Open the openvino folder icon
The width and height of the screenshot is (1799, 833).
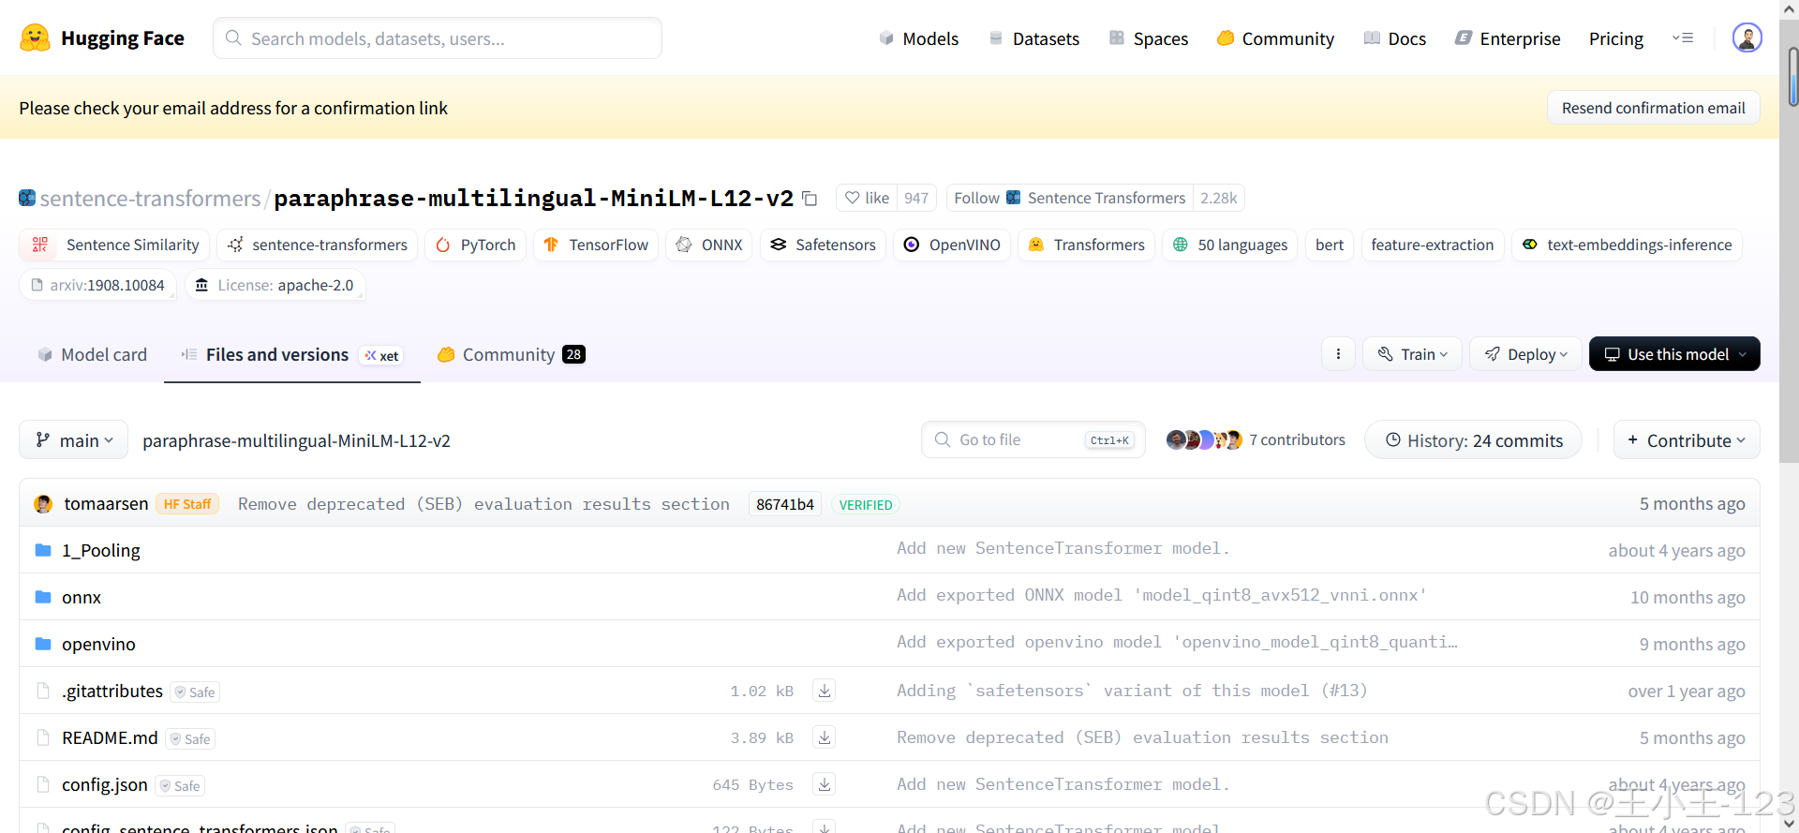pos(43,644)
